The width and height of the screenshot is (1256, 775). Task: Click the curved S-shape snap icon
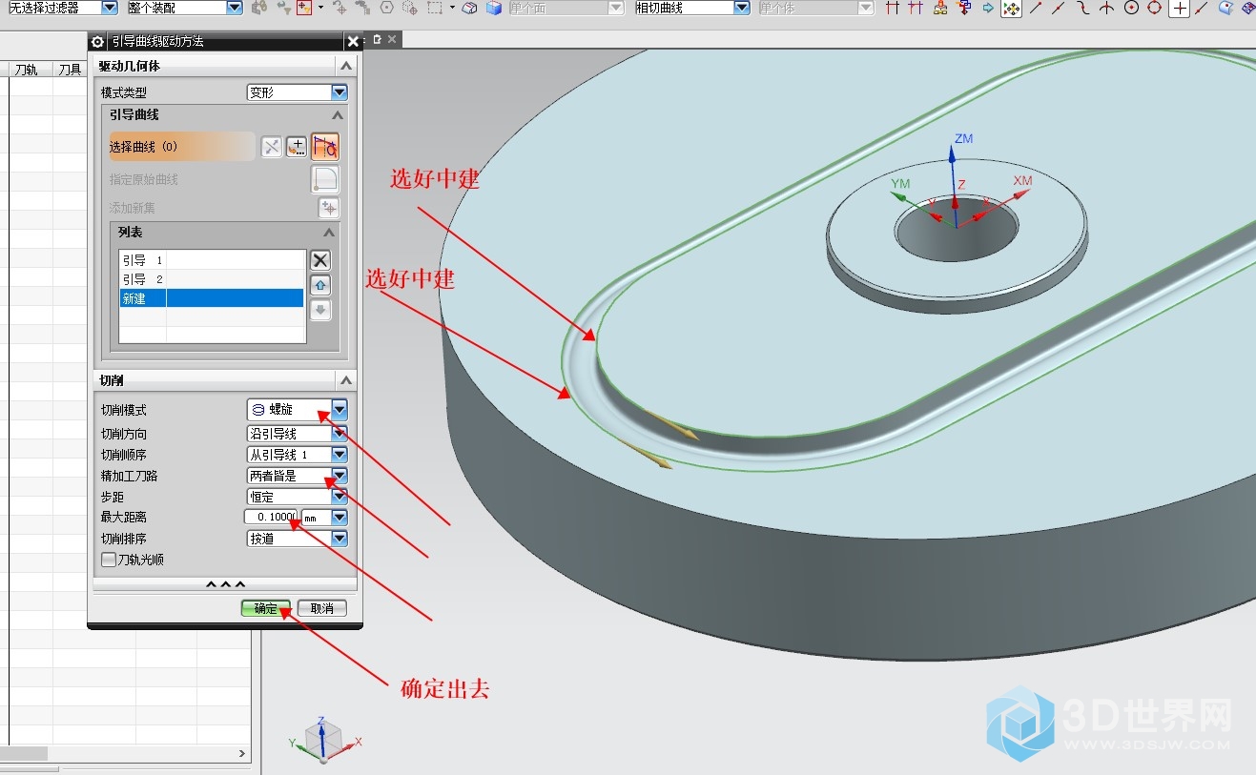pos(1083,9)
